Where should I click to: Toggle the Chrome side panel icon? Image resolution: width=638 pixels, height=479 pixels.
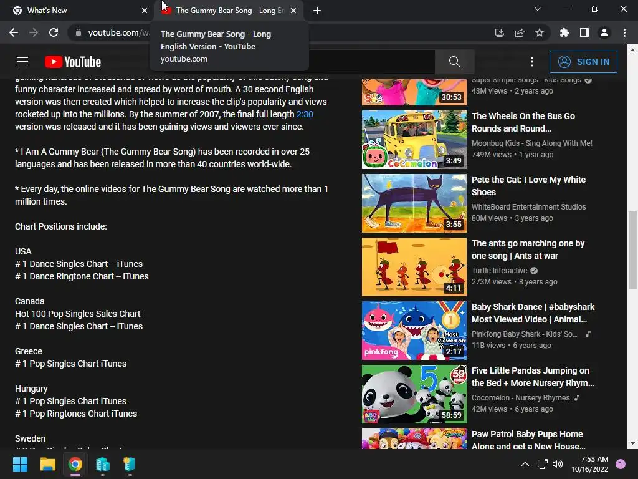(584, 32)
